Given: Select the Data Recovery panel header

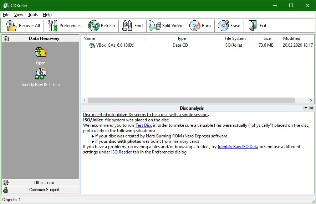Looking at the screenshot, I should [41, 38].
